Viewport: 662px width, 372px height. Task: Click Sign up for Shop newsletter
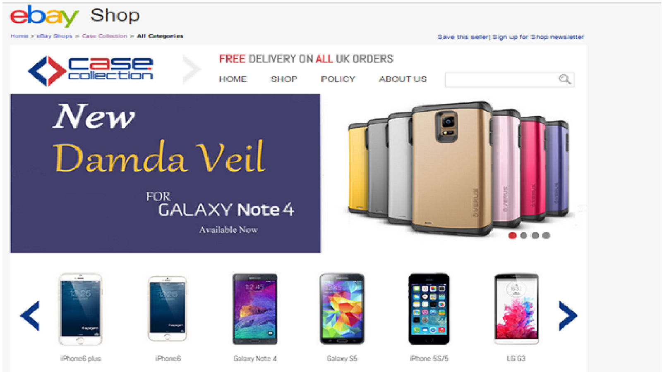[538, 37]
